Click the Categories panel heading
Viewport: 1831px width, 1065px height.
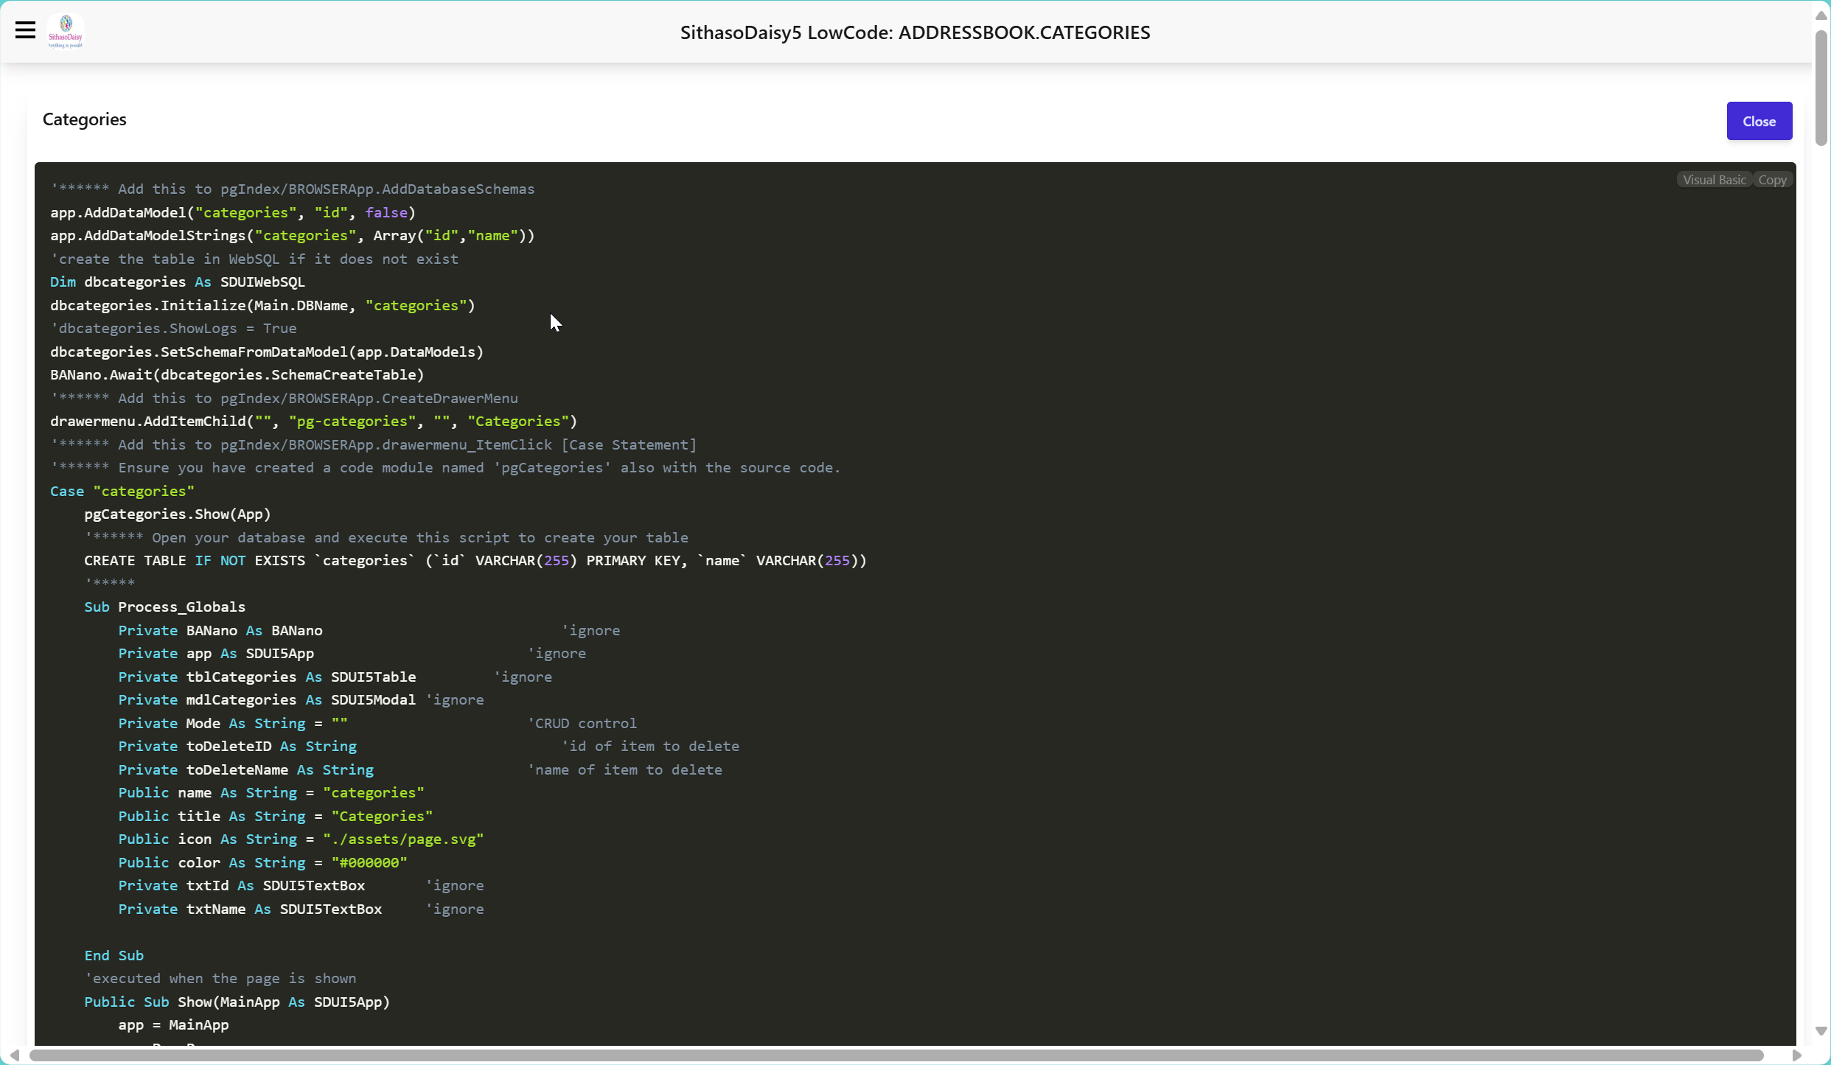[84, 119]
